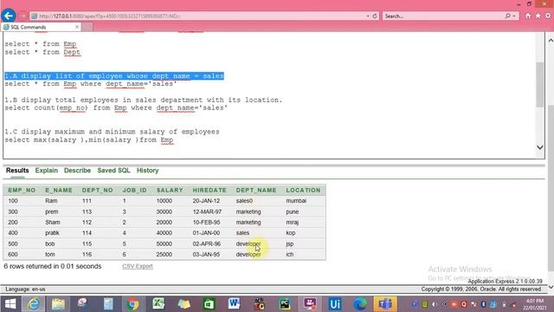Switch to the Explain tab
Image resolution: width=554 pixels, height=312 pixels.
click(46, 171)
